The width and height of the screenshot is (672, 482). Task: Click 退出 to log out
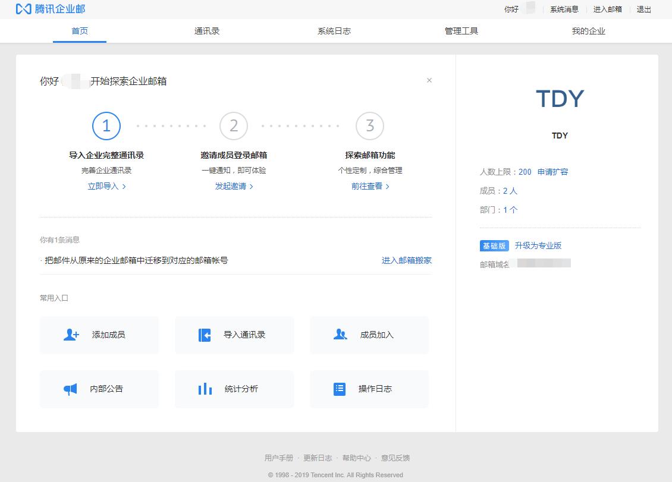pyautogui.click(x=644, y=10)
